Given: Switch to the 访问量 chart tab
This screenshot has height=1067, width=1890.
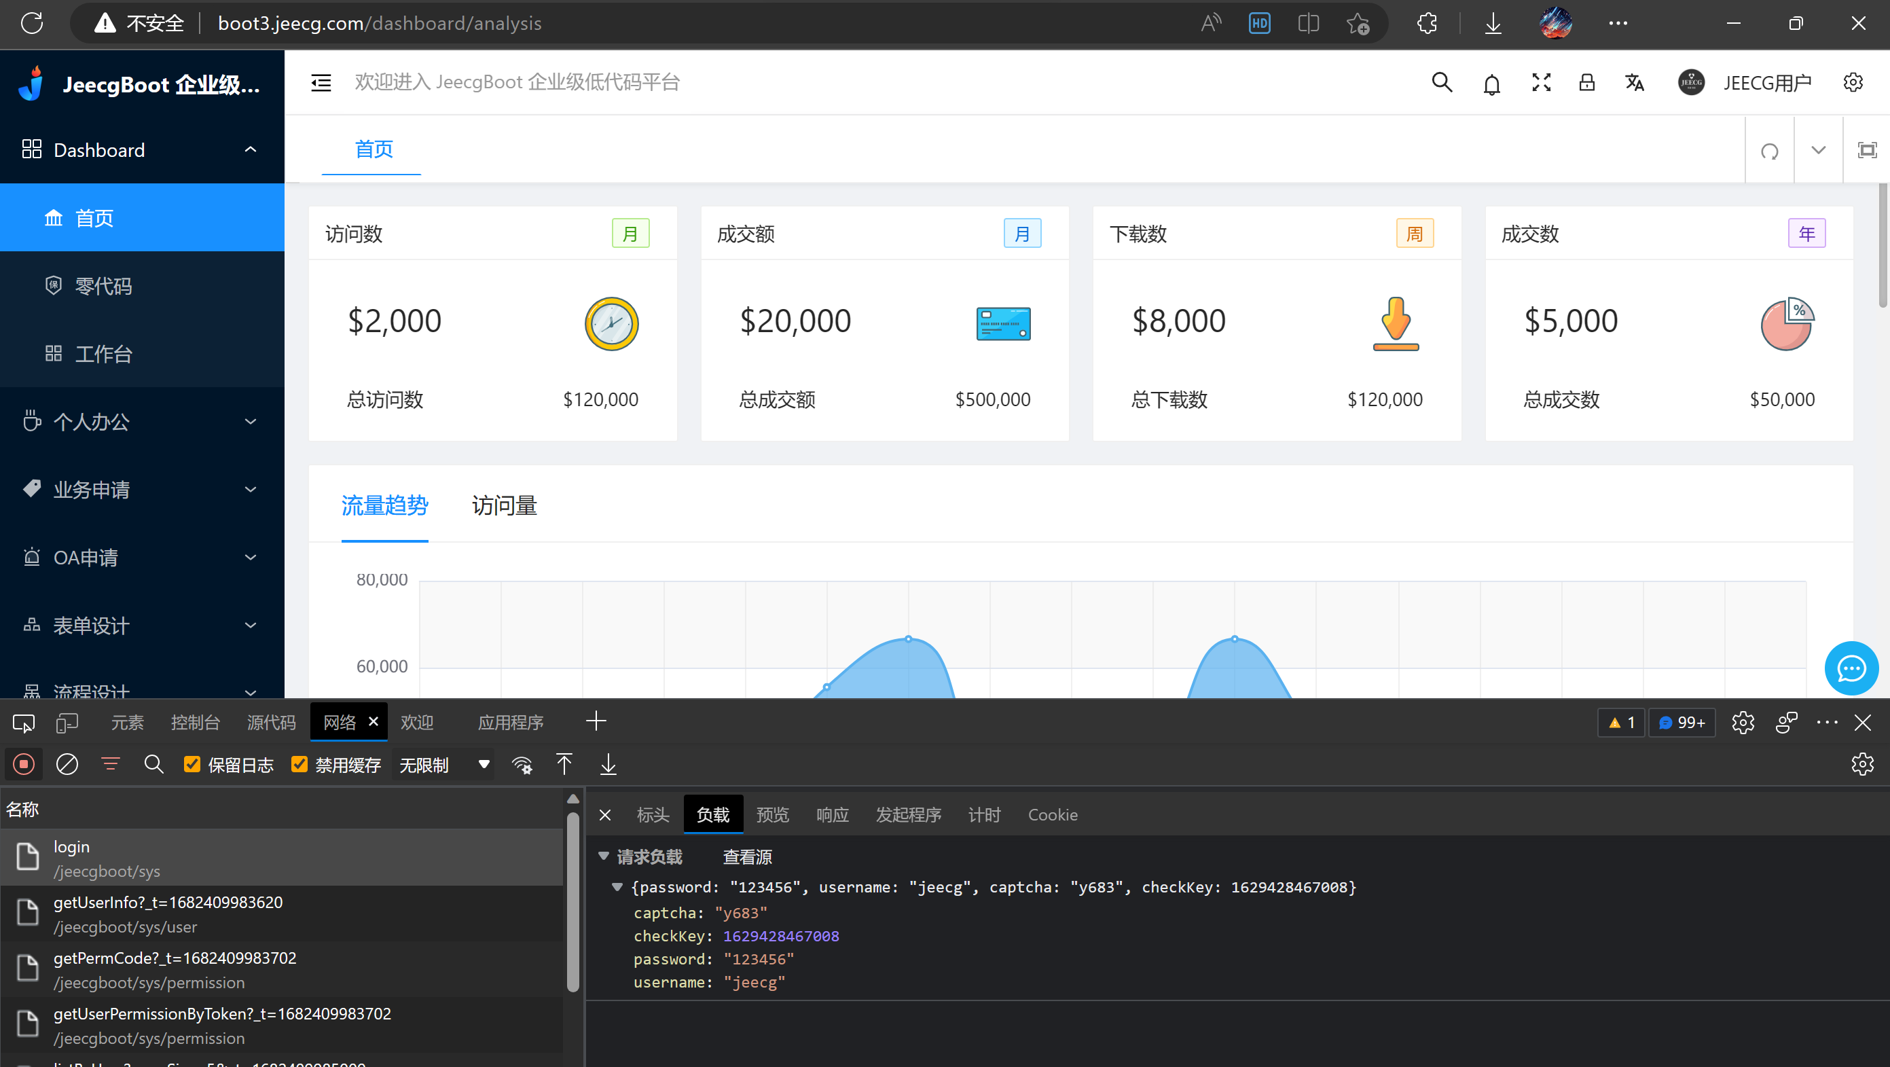Looking at the screenshot, I should (504, 505).
